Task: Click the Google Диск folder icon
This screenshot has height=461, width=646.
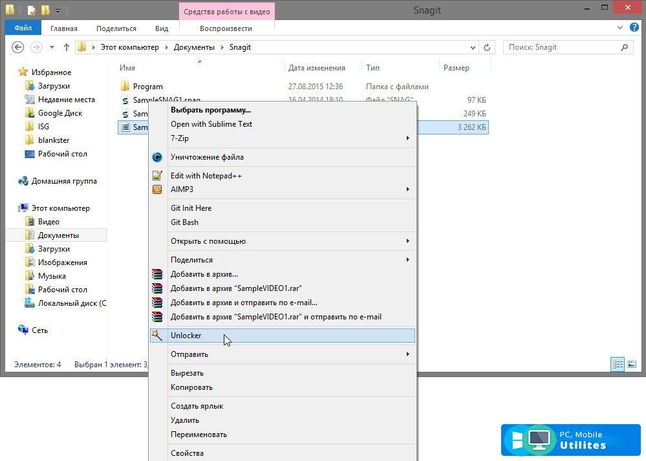Action: point(30,113)
